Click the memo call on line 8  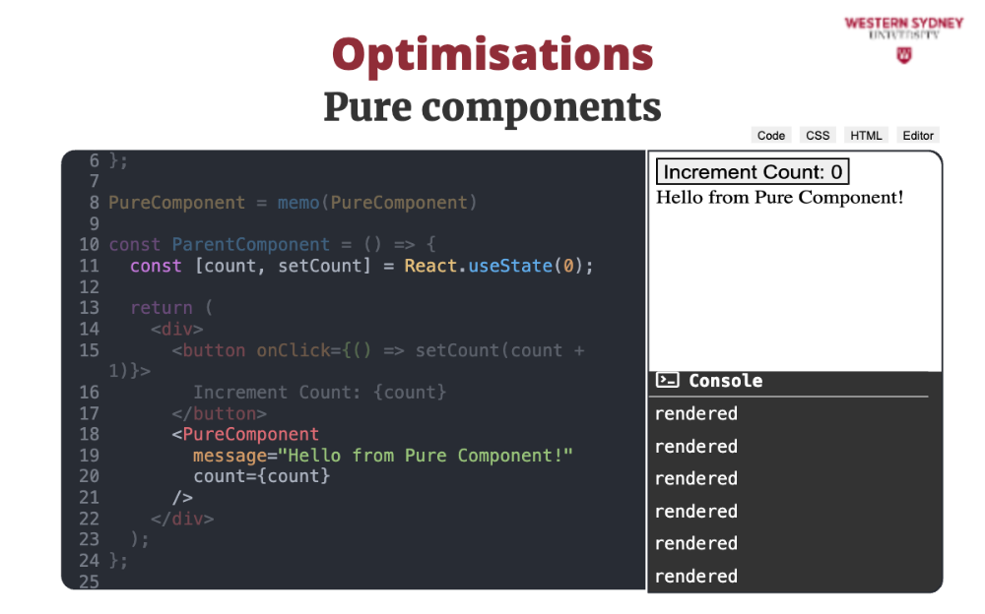[x=298, y=203]
